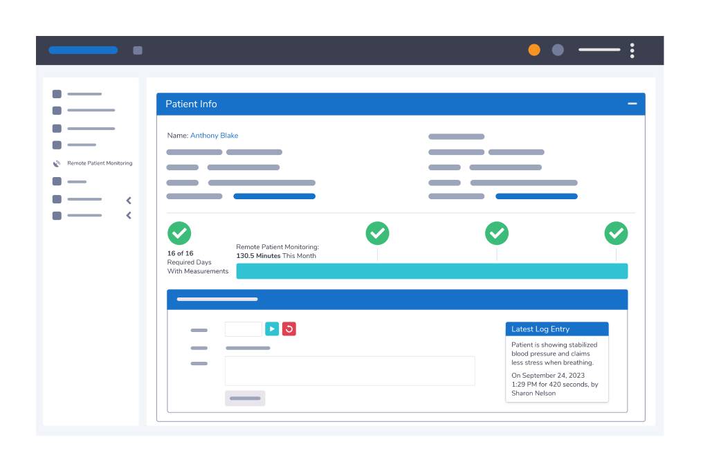
Task: Click the second green checkmark on timeline
Action: (377, 233)
